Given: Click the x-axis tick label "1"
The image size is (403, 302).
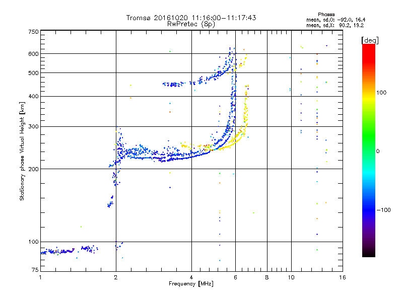Looking at the screenshot, I should pos(40,277).
